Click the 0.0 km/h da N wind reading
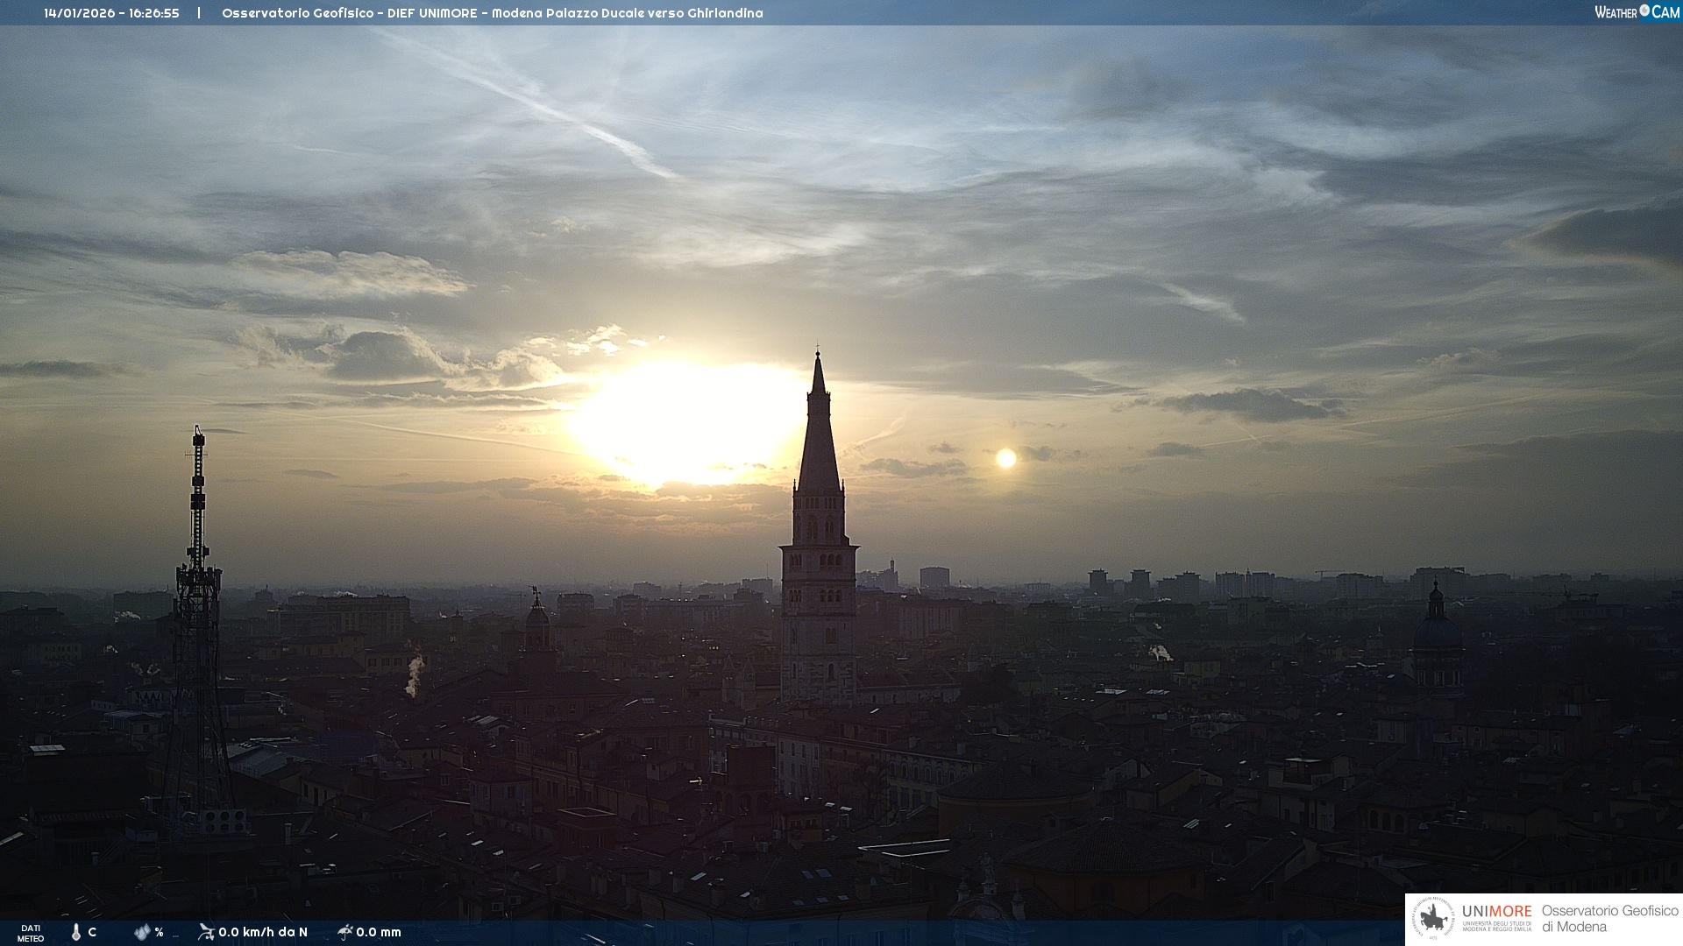Viewport: 1683px width, 946px height. 263,932
